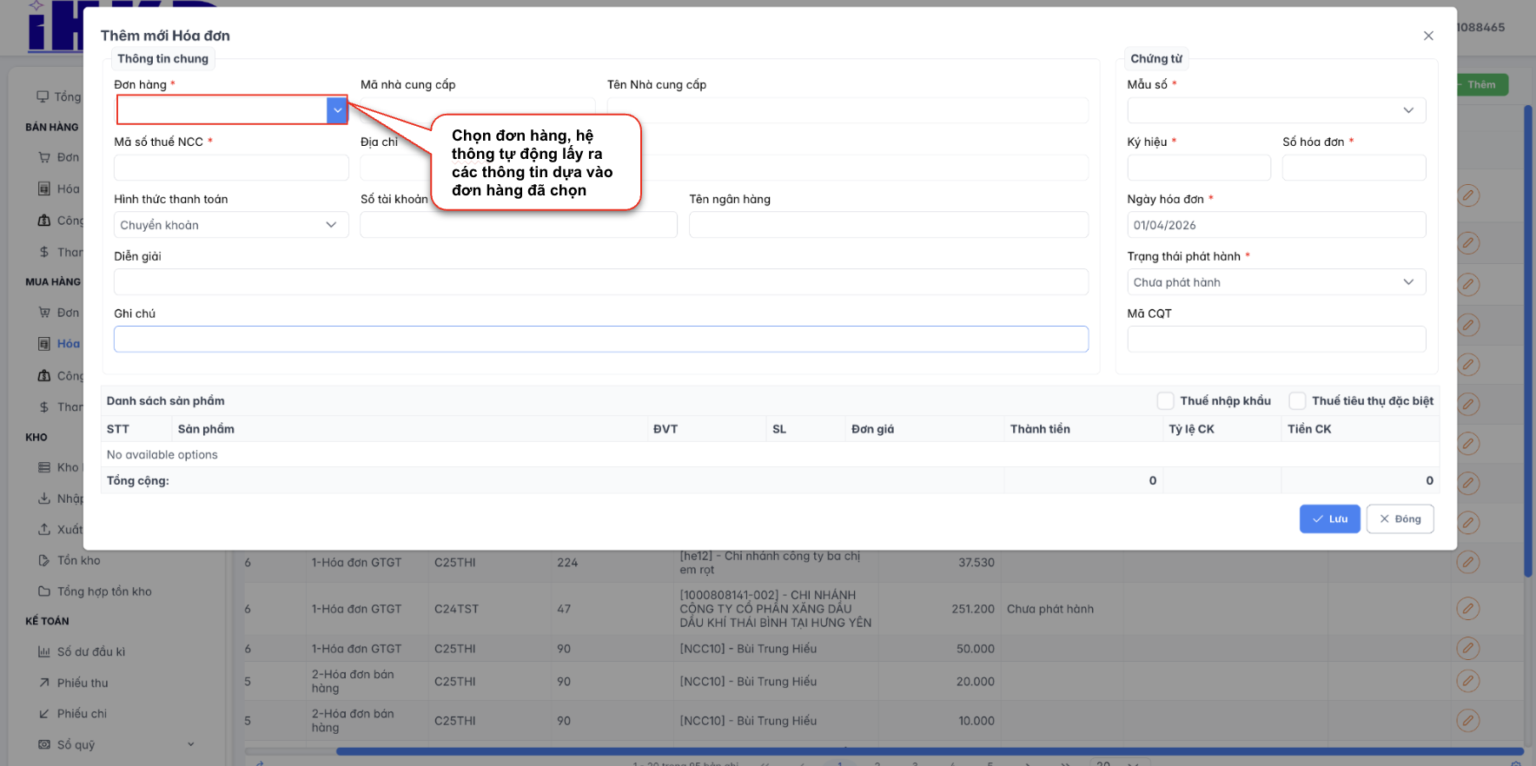
Task: Click the Số dư đầu kì chart icon
Action: [x=44, y=651]
